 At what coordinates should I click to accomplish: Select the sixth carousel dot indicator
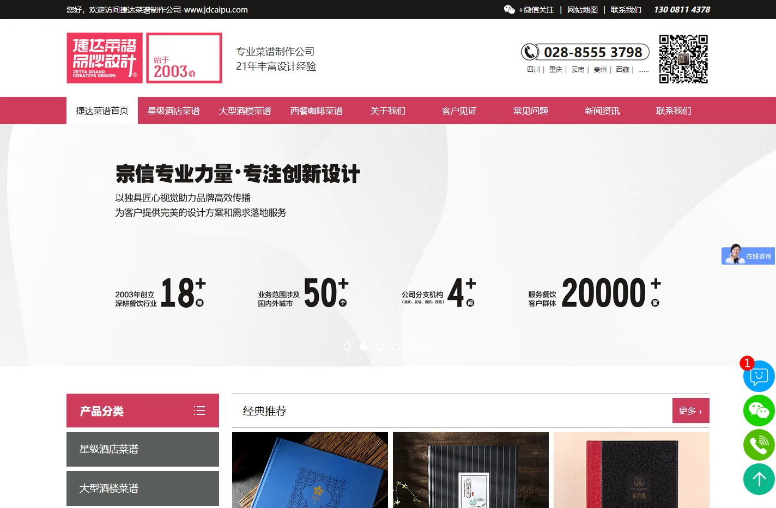429,347
